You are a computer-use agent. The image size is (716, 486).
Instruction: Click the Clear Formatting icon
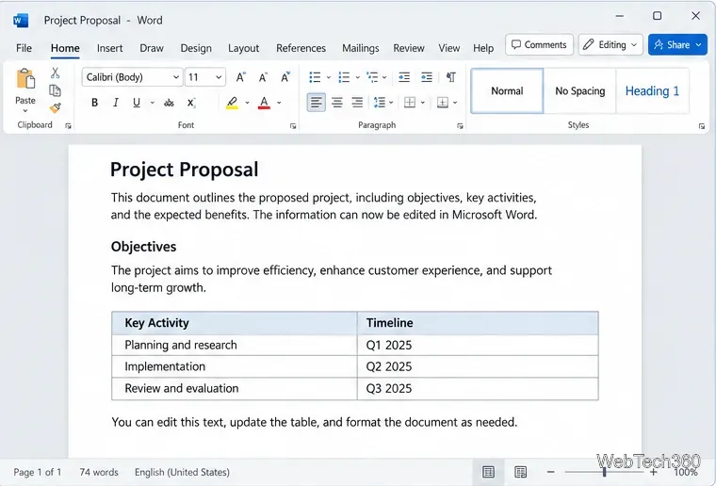coord(285,77)
